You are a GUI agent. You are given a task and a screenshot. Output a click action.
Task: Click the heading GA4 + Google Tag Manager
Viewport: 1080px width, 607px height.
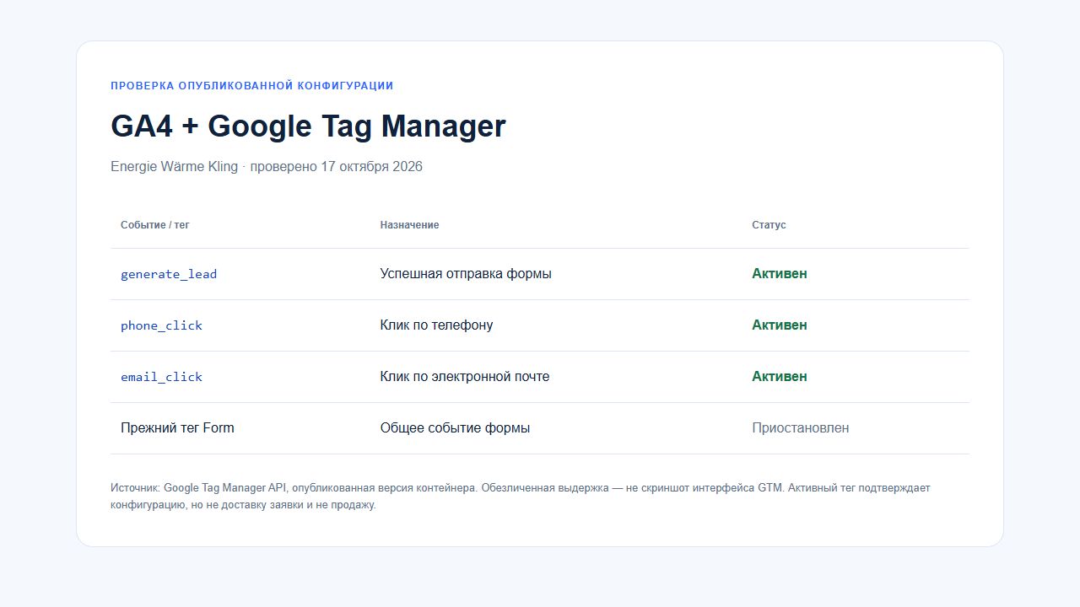tap(308, 126)
